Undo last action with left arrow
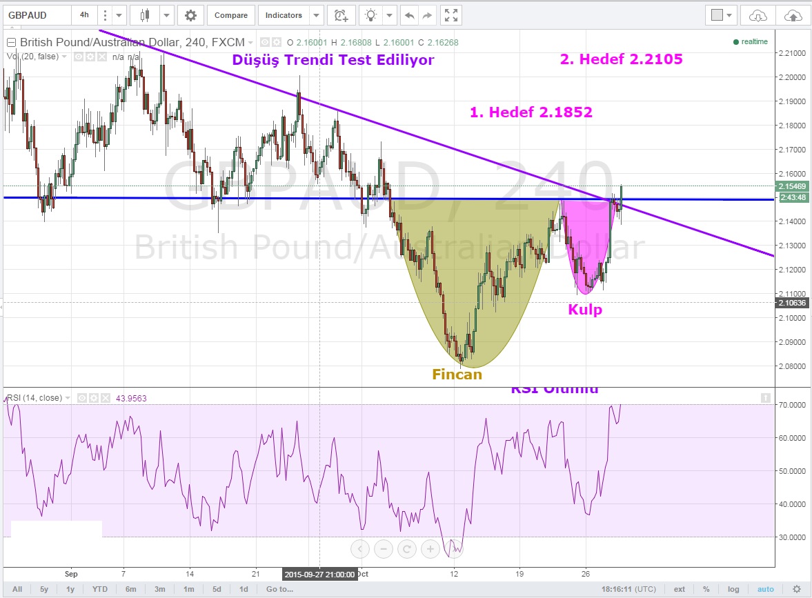812x598 pixels. pyautogui.click(x=409, y=14)
